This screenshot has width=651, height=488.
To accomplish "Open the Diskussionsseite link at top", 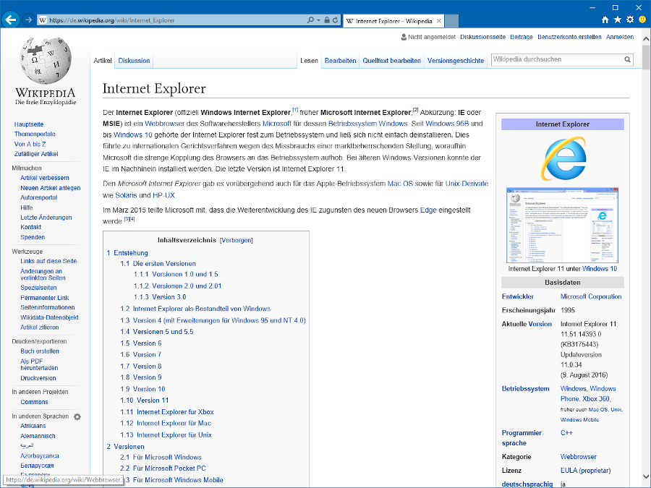I will pyautogui.click(x=483, y=37).
